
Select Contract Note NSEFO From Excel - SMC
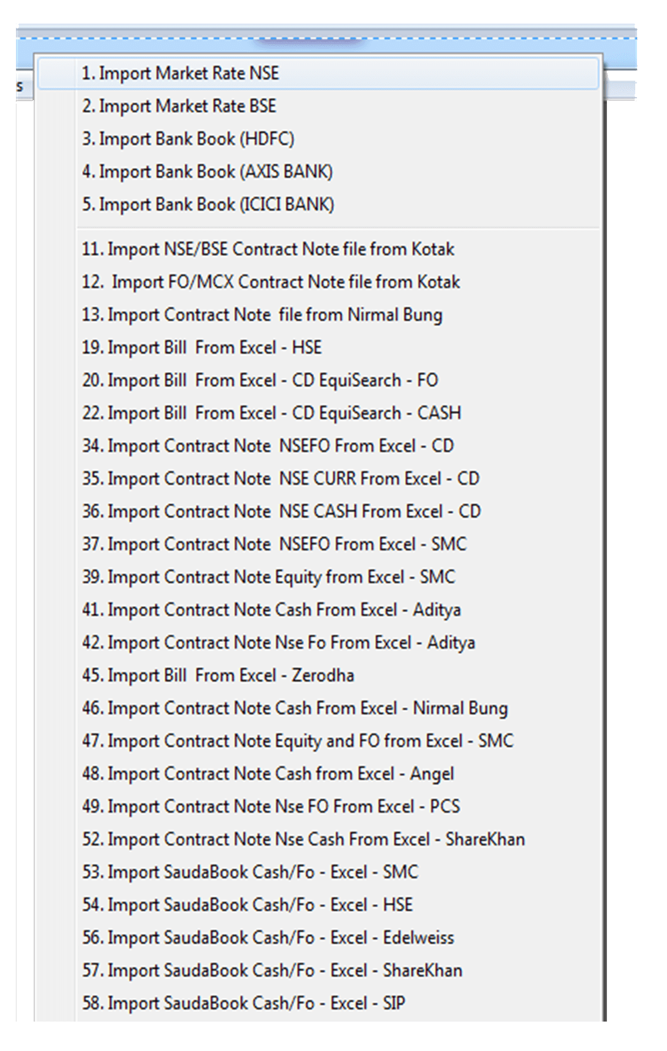pyautogui.click(x=318, y=545)
